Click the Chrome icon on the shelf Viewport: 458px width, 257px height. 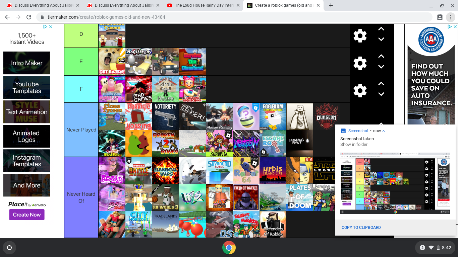tap(229, 248)
